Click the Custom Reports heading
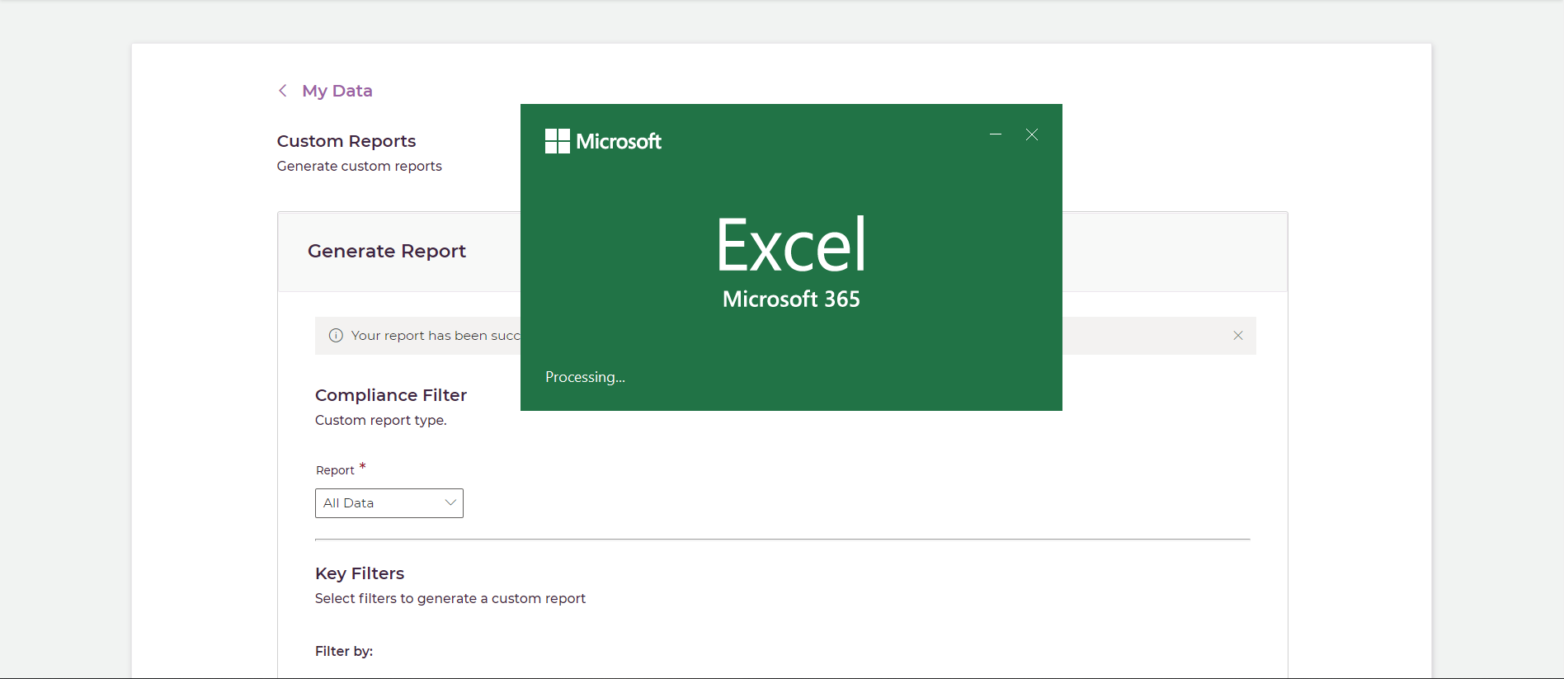Viewport: 1564px width, 679px height. coord(346,141)
